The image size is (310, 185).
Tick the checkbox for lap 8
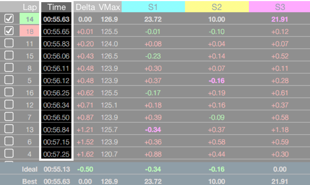(x=9, y=68)
